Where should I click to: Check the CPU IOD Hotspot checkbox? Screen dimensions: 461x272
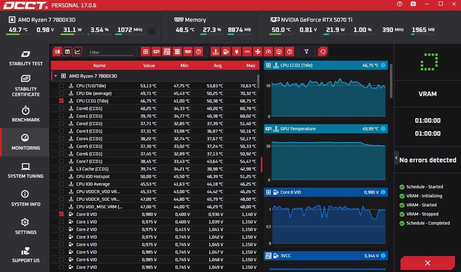click(61, 177)
